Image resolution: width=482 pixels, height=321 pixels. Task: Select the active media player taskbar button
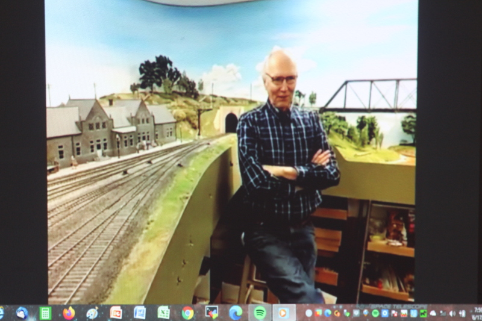click(283, 313)
